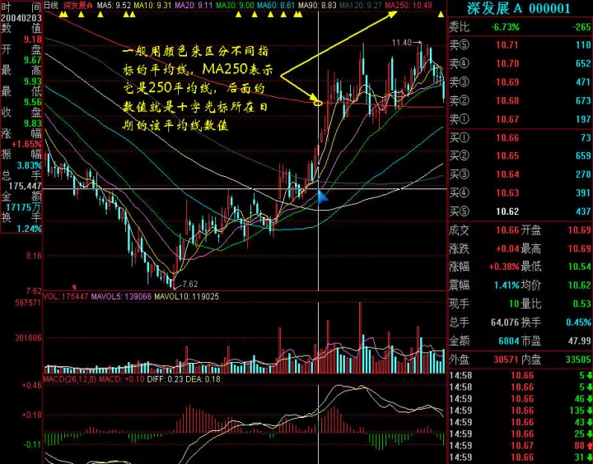The width and height of the screenshot is (593, 464).
Task: Select the 买④ bid price 10.63
Action: (507, 193)
